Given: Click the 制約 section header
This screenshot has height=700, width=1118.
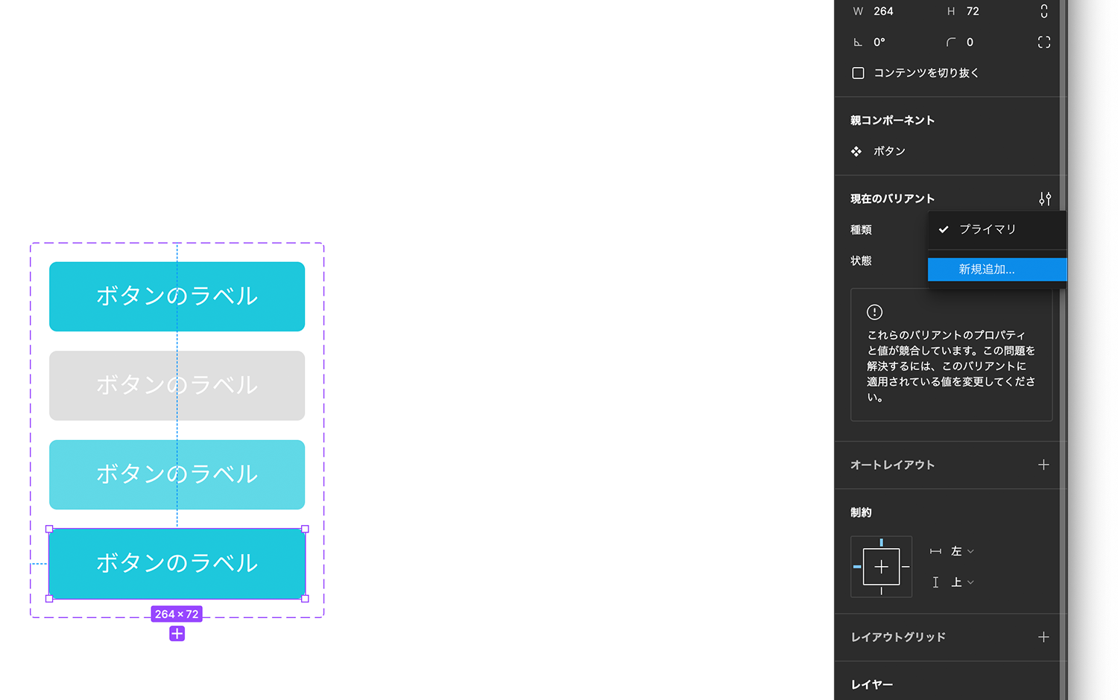Looking at the screenshot, I should (861, 512).
